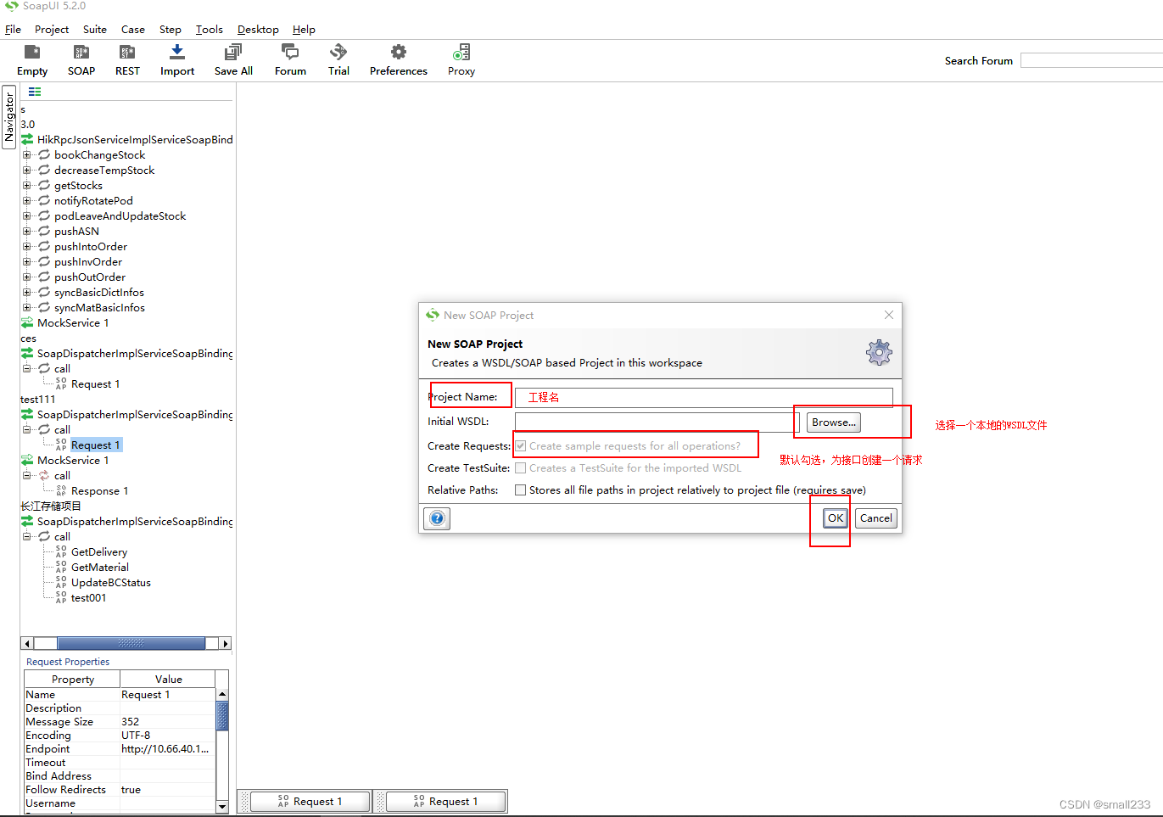
Task: Open the Navigator side tab
Action: [x=9, y=117]
